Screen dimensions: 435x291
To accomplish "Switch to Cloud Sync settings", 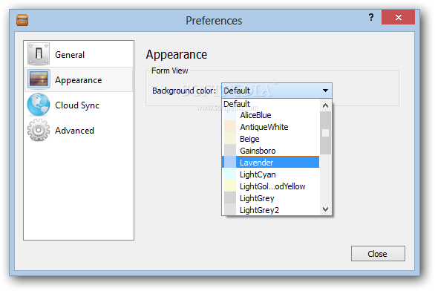I will pyautogui.click(x=79, y=105).
